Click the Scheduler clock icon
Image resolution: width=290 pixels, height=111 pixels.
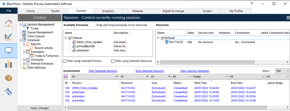point(24,40)
